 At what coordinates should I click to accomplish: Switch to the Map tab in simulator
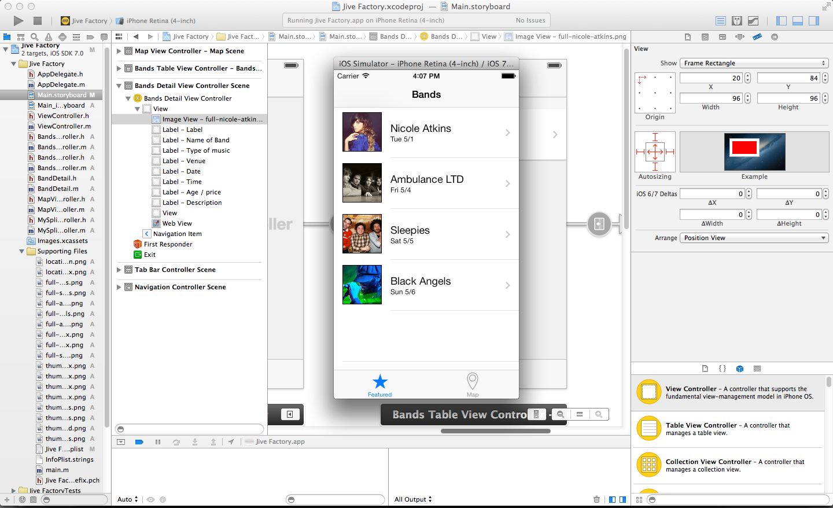[473, 385]
